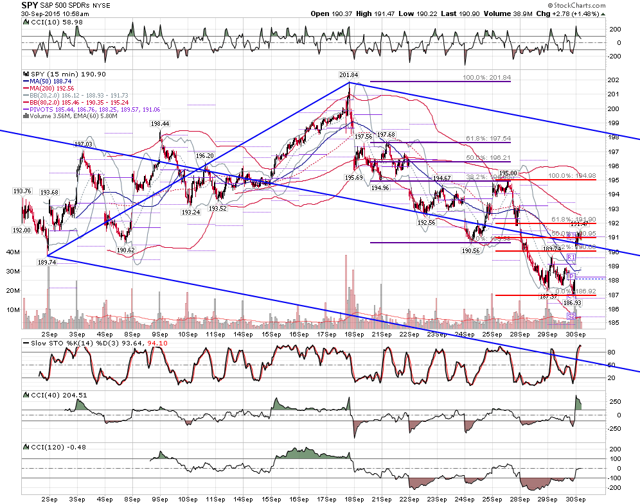Image resolution: width=640 pixels, height=504 pixels.
Task: Click the 195.00 price label
Action: tap(508, 173)
